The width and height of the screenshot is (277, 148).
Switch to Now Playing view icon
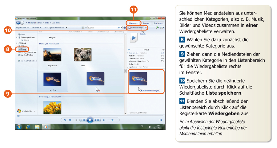pyautogui.click(x=161, y=120)
